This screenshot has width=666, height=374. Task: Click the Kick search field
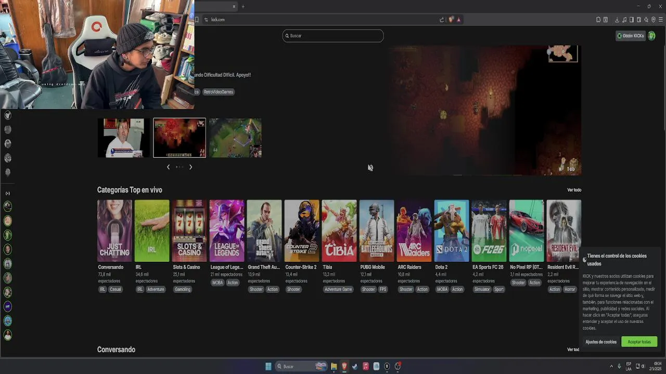tap(333, 36)
